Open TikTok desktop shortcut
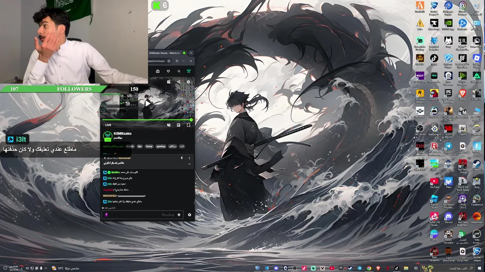The height and width of the screenshot is (272, 485). [x=434, y=60]
